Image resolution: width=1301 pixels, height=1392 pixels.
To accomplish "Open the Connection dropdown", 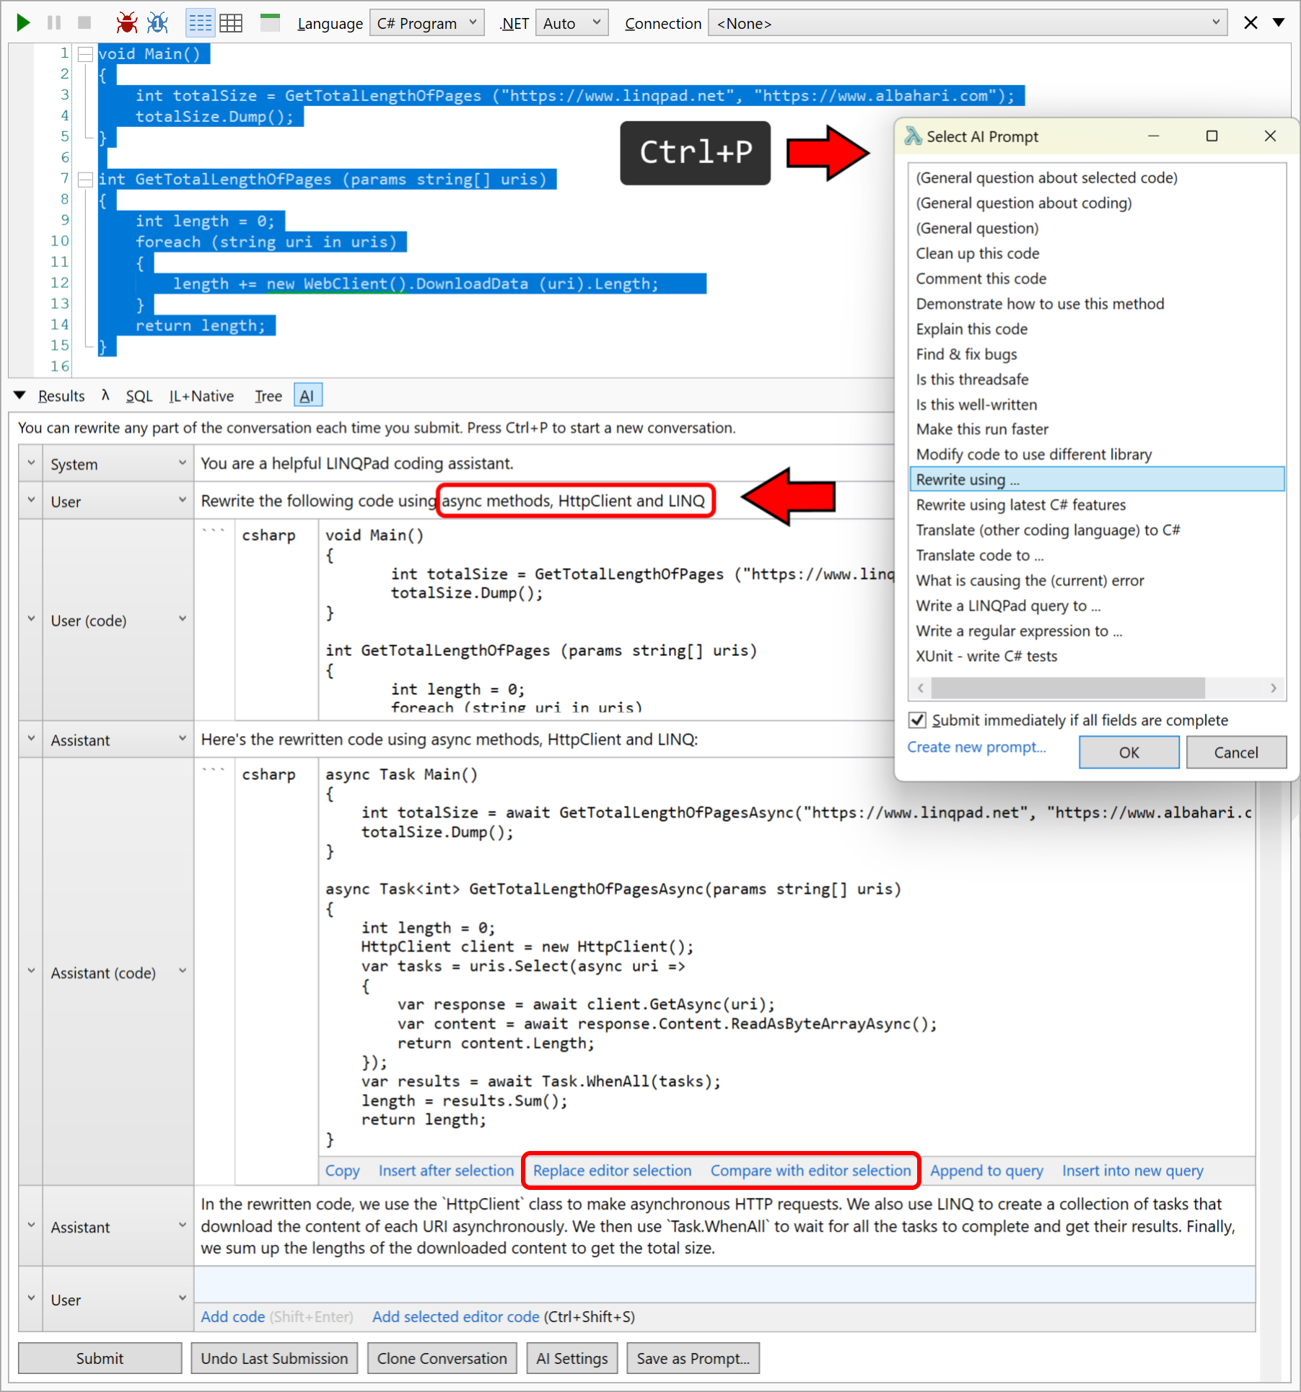I will pyautogui.click(x=968, y=23).
